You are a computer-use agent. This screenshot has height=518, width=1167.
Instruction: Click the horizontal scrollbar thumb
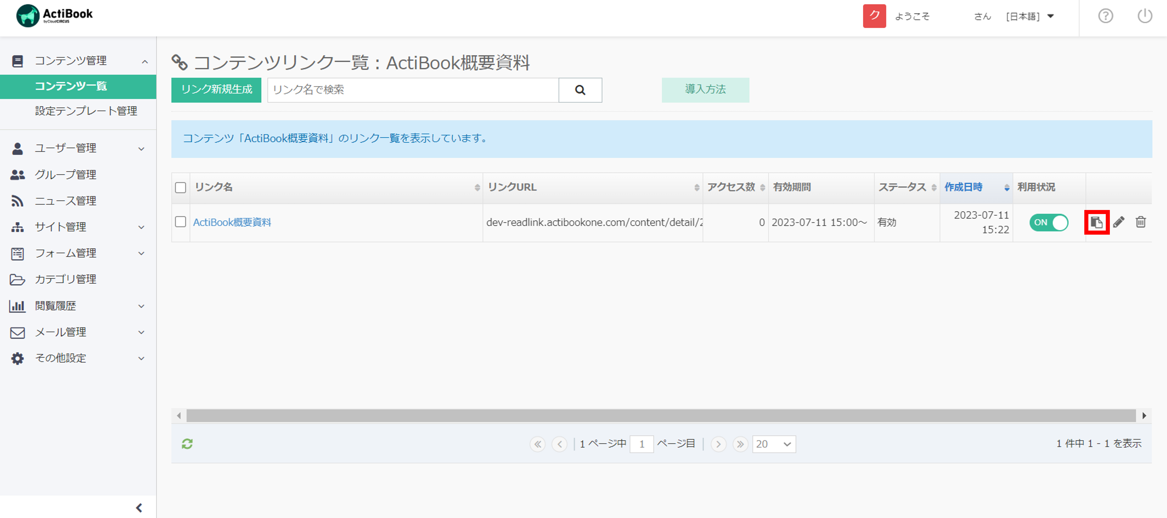click(661, 416)
